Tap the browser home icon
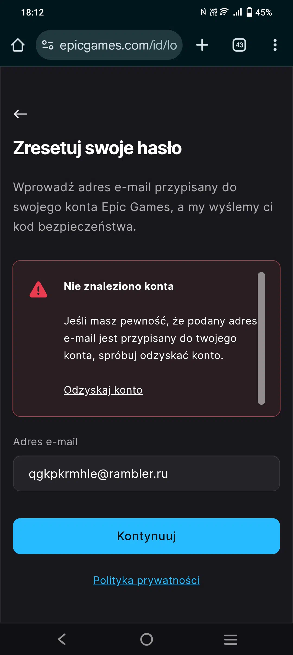 pos(18,45)
